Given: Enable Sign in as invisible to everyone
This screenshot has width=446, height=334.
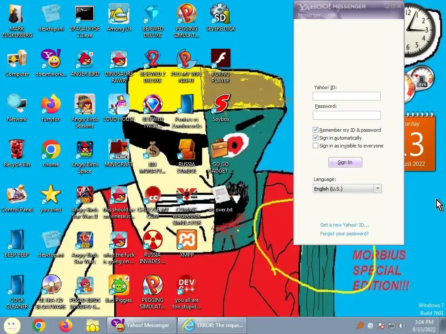Looking at the screenshot, I should pos(315,146).
